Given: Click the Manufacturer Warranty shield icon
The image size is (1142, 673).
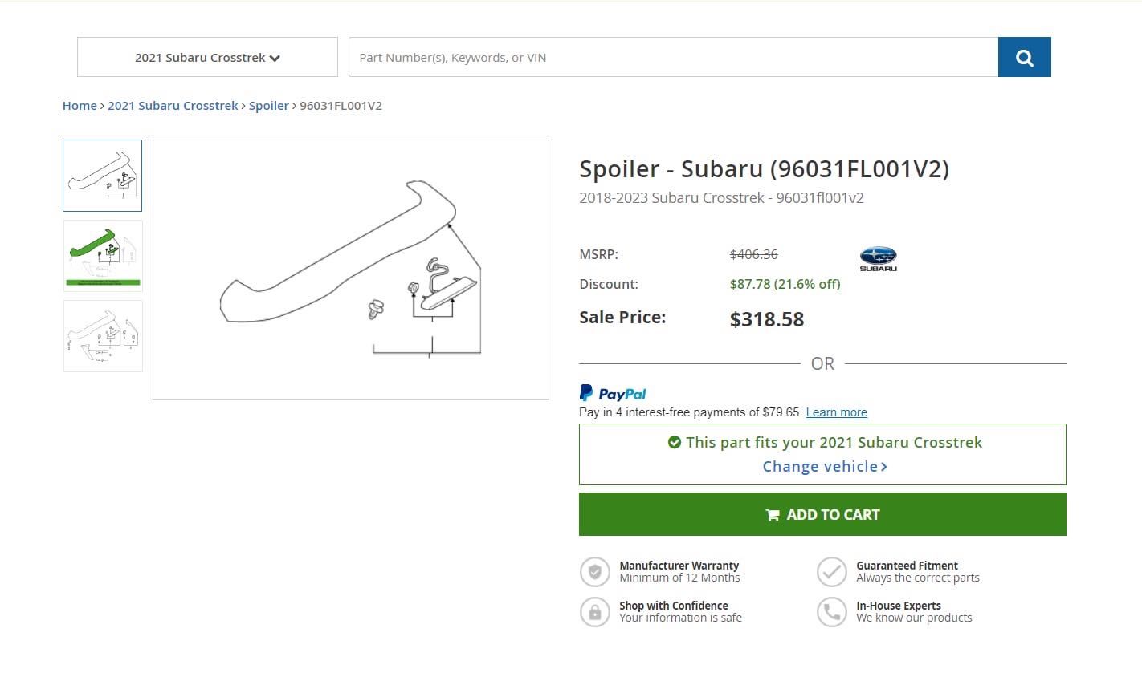Looking at the screenshot, I should pyautogui.click(x=595, y=572).
